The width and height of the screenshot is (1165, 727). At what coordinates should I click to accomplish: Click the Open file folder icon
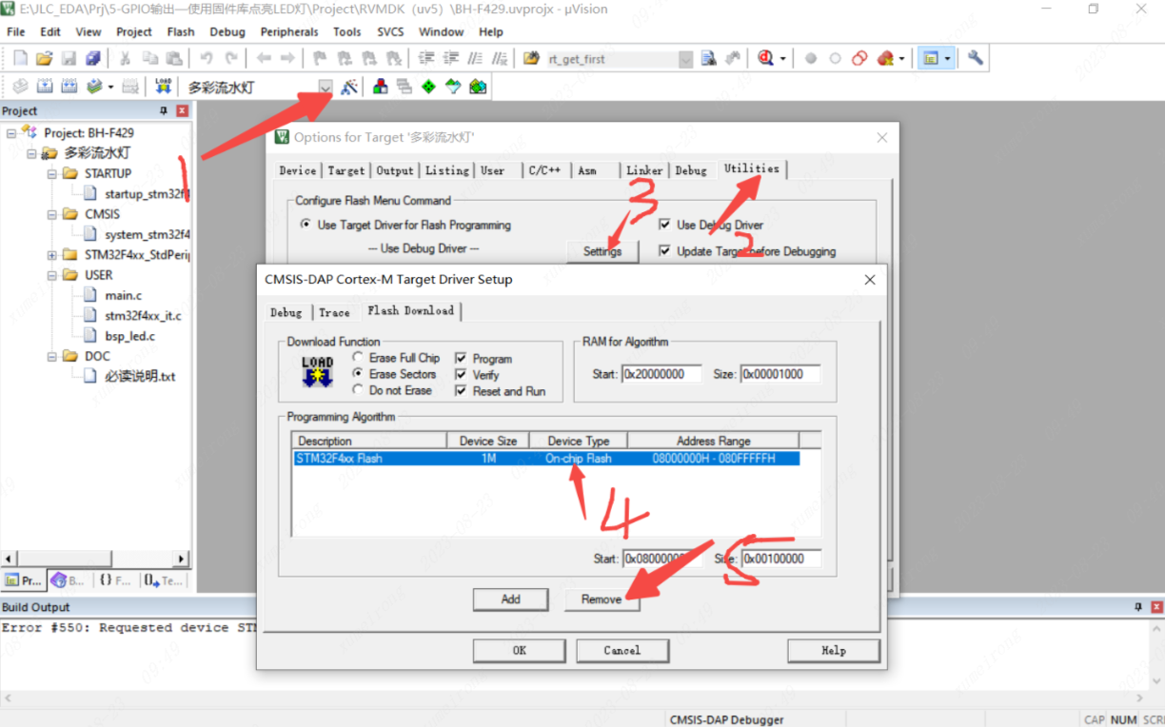[44, 58]
